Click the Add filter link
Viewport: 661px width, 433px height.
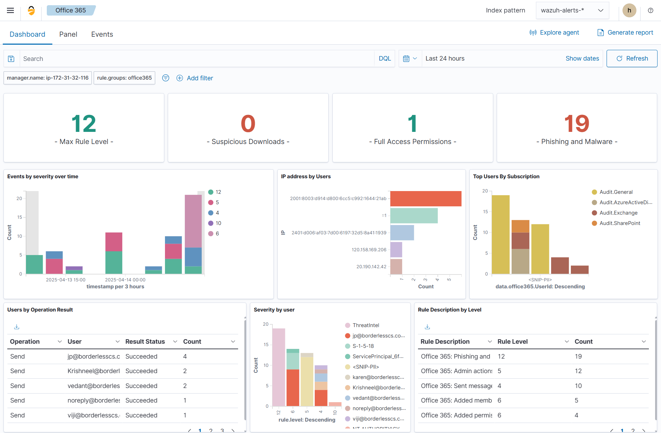(x=200, y=78)
